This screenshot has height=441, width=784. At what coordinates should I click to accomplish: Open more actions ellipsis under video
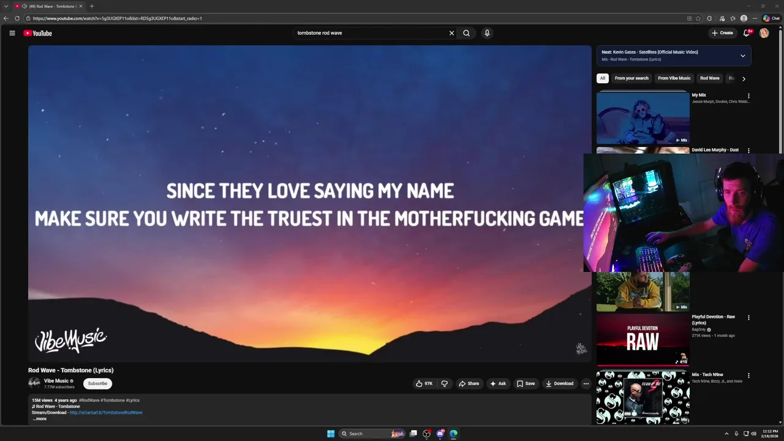click(x=586, y=383)
